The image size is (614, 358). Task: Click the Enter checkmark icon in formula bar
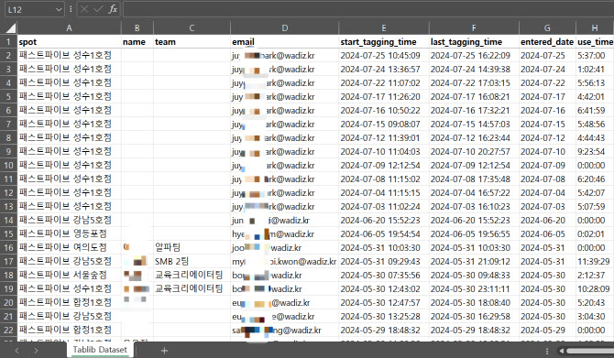[98, 9]
